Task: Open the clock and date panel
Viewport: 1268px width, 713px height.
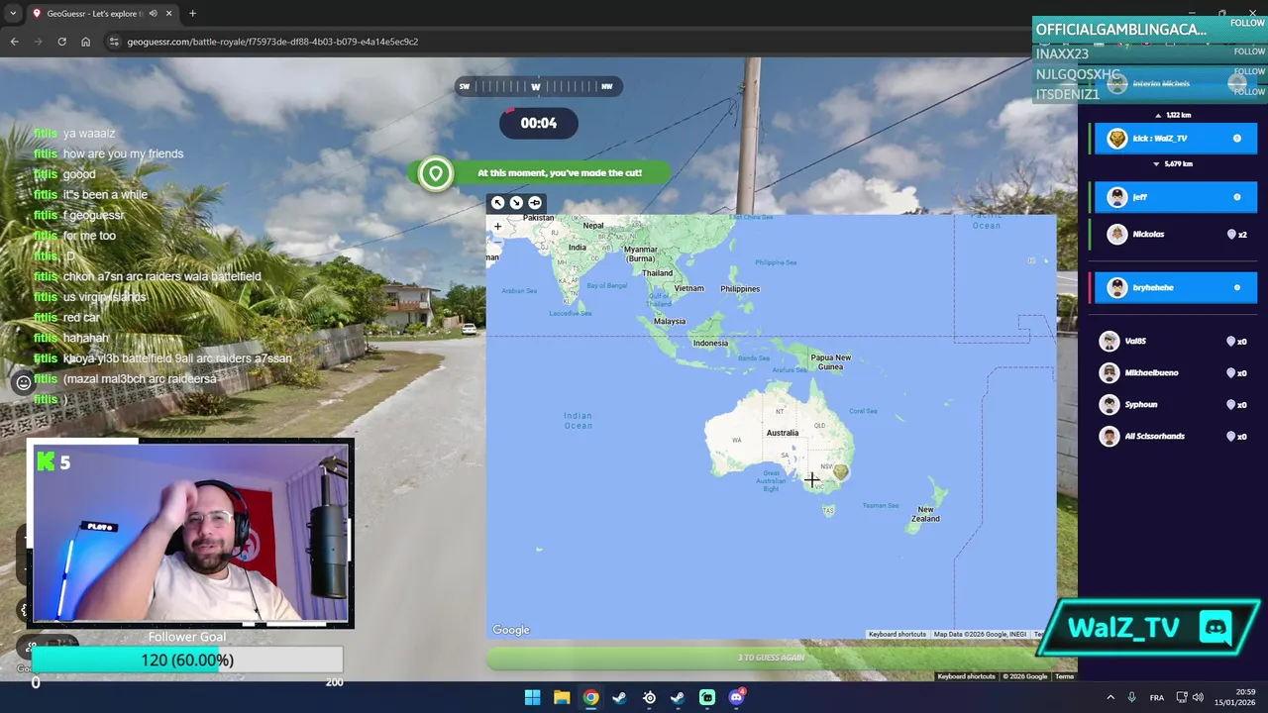Action: (x=1234, y=697)
